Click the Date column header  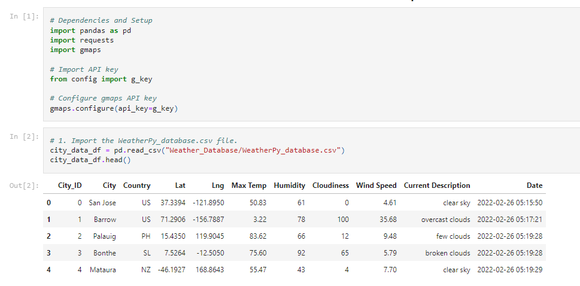coord(535,185)
